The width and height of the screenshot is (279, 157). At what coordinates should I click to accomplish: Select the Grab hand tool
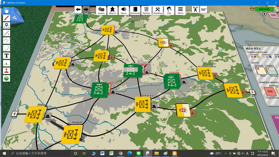click(7, 11)
